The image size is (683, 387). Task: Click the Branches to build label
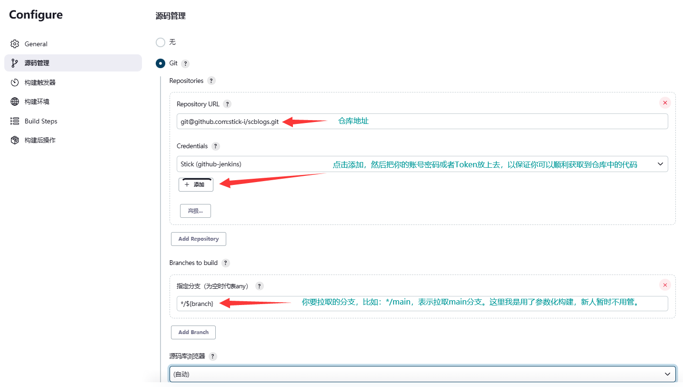coord(193,263)
